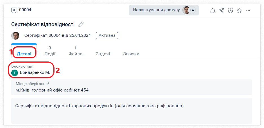The width and height of the screenshot is (264, 128).
Task: Mark the document with the star icon
Action: click(x=239, y=11)
